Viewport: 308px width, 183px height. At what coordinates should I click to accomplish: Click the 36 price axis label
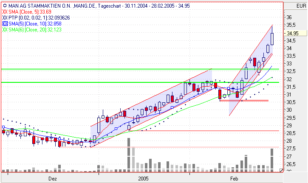point(289,17)
